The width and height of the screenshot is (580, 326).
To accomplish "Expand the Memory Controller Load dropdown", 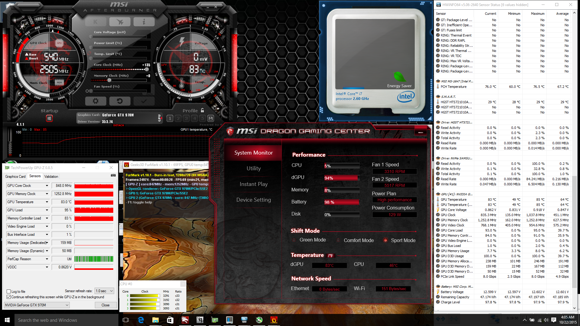I will click(47, 218).
